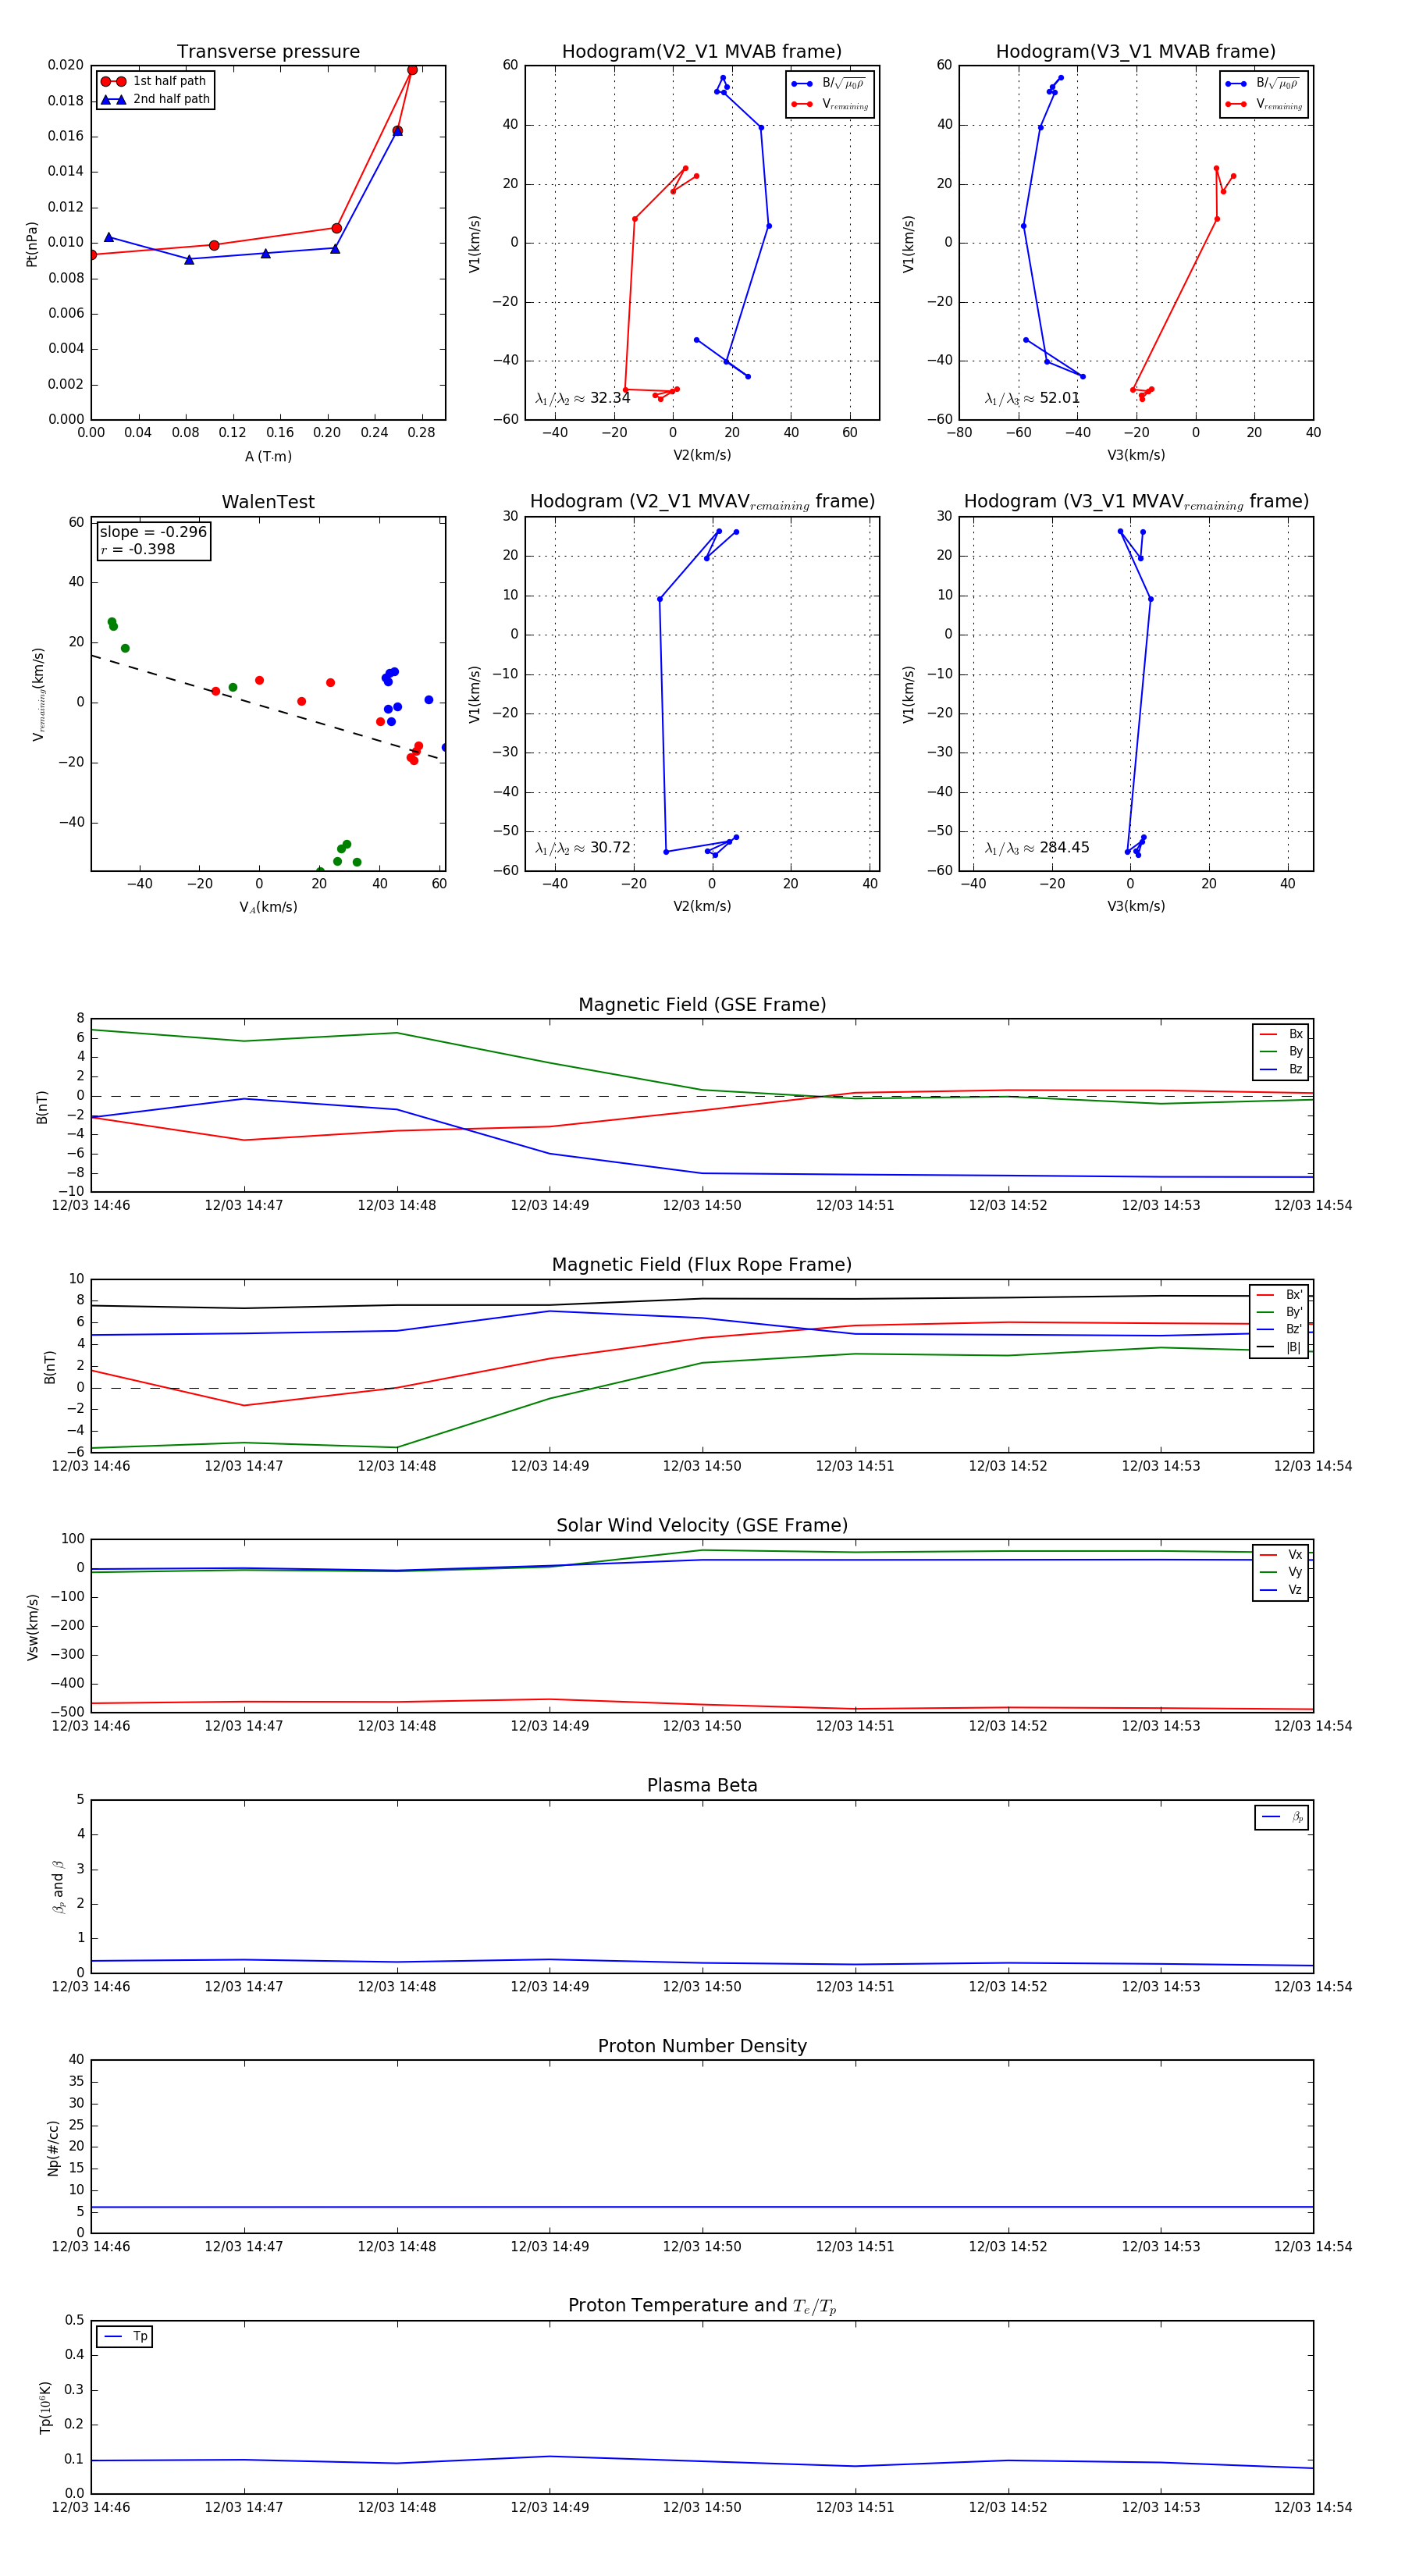
Task: Click the 'V_remaining(km/s)' y-axis label in WalenTest
Action: (x=38, y=694)
